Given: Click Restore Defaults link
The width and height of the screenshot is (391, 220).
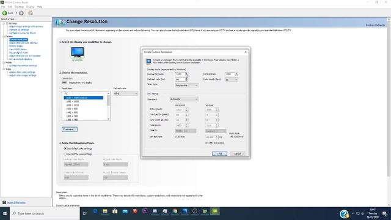Looking at the screenshot, I should click(x=375, y=25).
